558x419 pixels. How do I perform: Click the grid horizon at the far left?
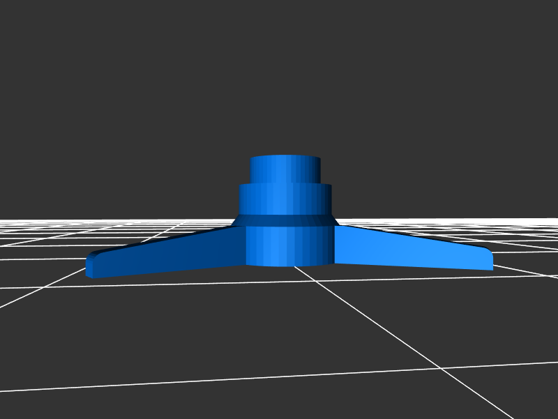pyautogui.click(x=14, y=222)
